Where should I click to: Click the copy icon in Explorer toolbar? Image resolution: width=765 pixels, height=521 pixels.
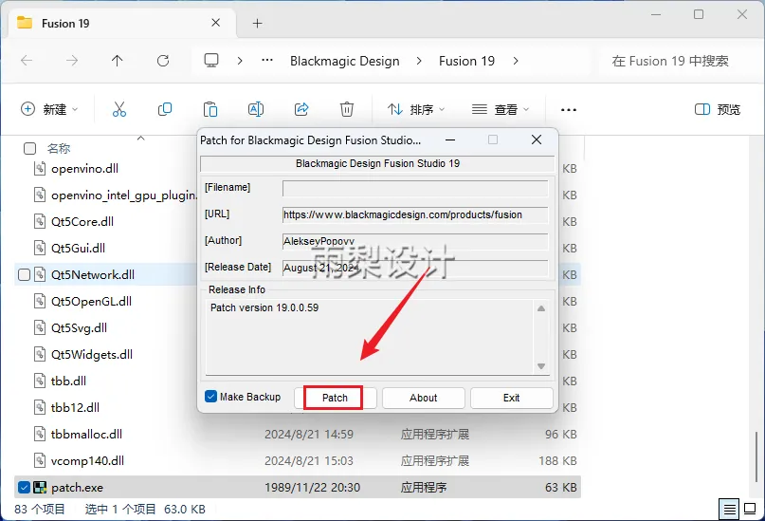click(165, 109)
